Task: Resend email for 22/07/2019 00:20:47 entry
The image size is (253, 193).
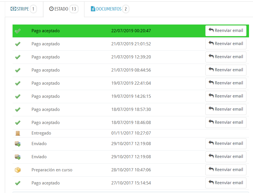Action: pos(226,31)
